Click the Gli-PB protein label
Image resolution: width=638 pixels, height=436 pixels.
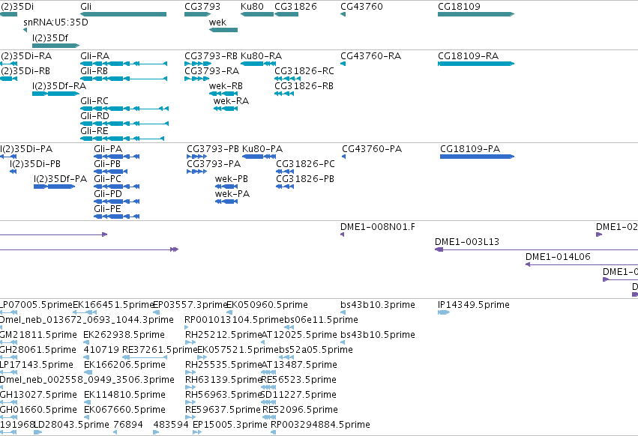click(107, 164)
